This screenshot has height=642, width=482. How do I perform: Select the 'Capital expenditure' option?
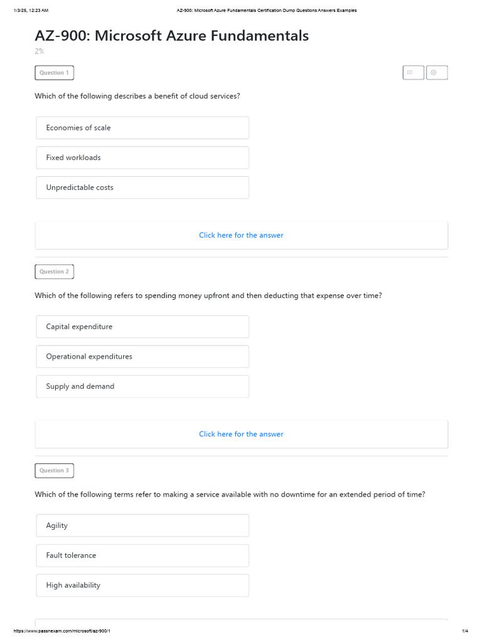pos(142,327)
